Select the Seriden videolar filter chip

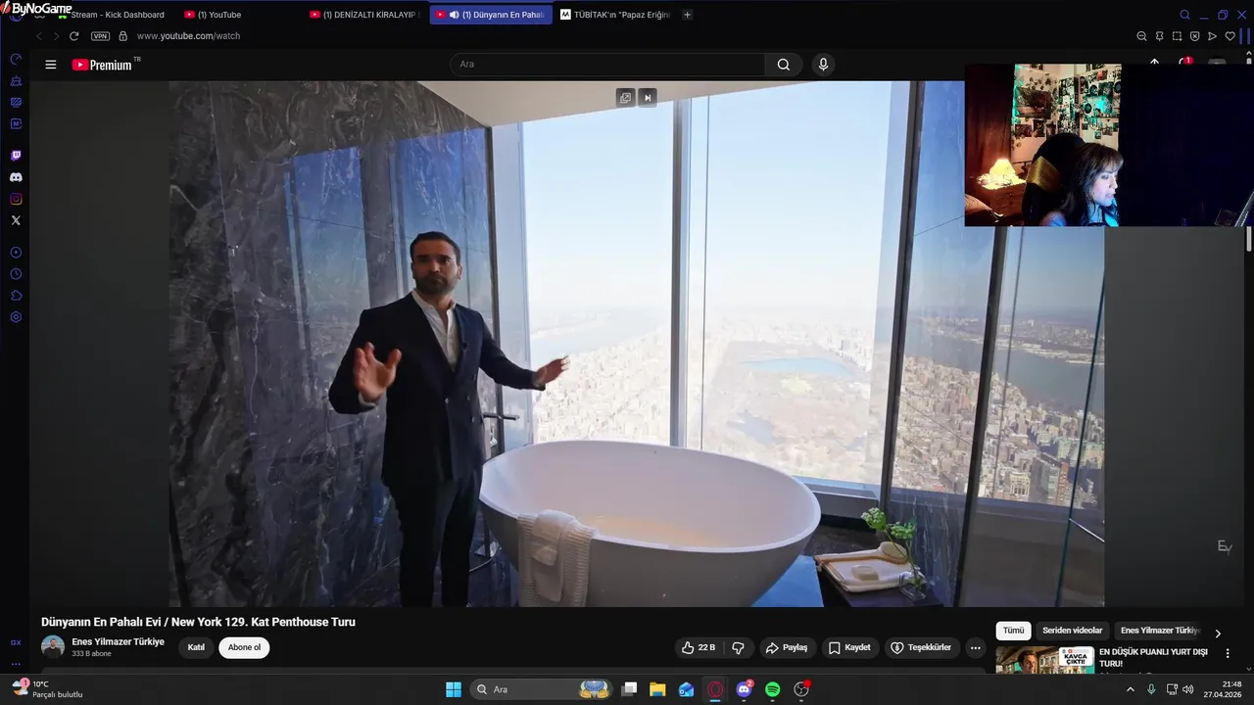point(1072,631)
